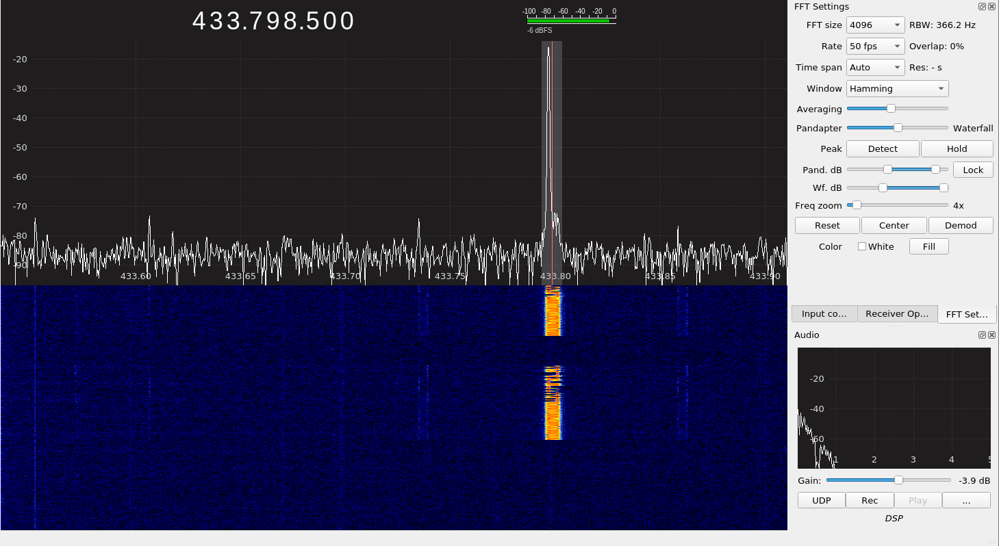The height and width of the screenshot is (546, 999).
Task: Click the Center button
Action: 894,225
